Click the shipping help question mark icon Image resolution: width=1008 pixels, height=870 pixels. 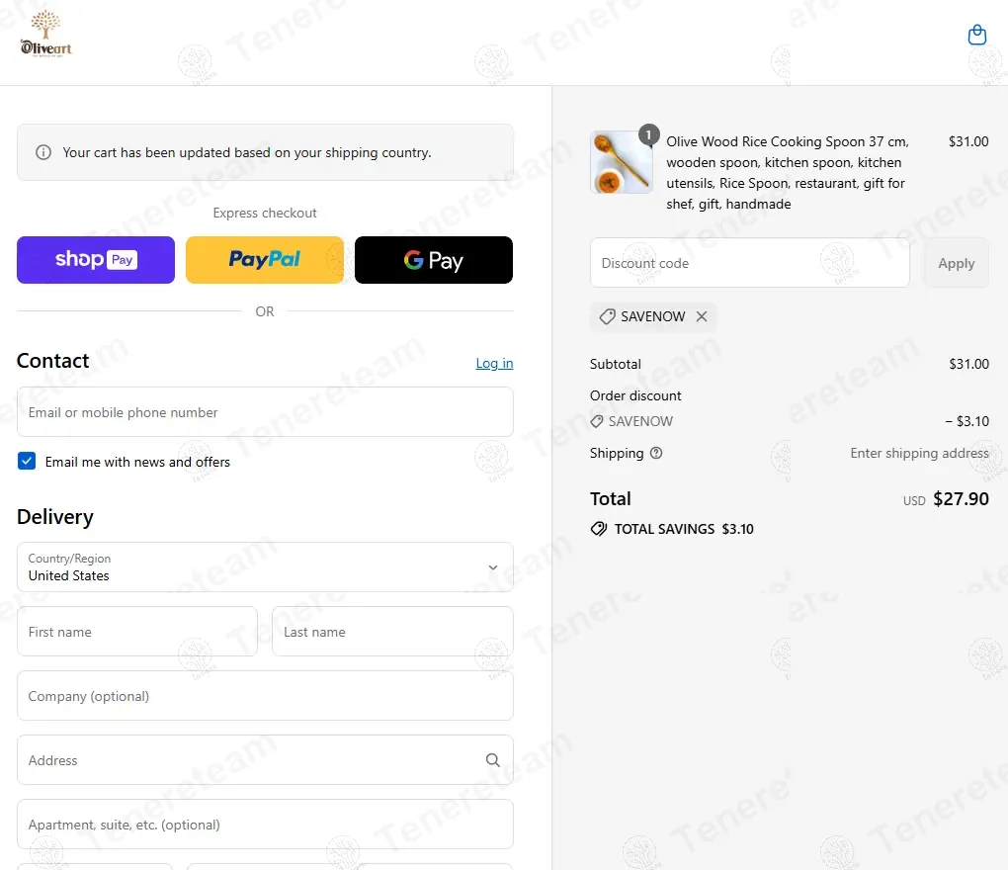coord(656,453)
